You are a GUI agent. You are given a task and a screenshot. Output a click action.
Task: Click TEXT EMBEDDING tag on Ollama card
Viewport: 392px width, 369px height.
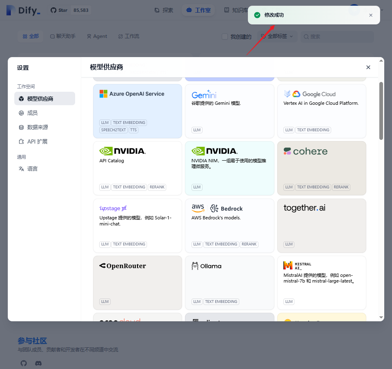[221, 302]
